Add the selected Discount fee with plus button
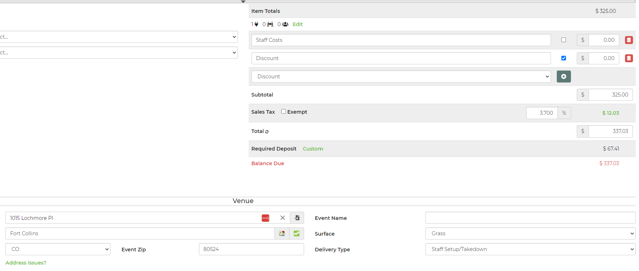The height and width of the screenshot is (271, 639). [564, 77]
